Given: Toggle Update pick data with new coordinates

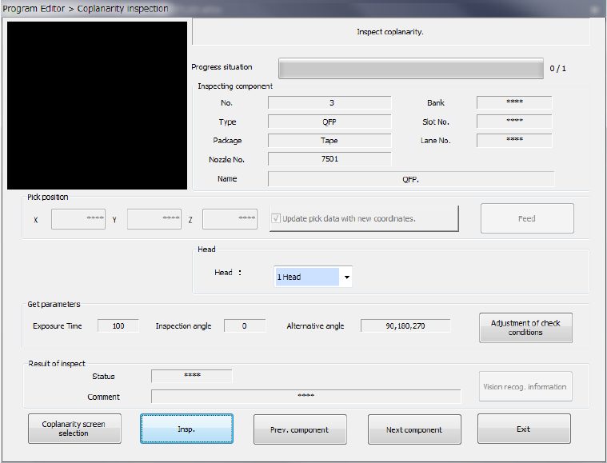Looking at the screenshot, I should (278, 218).
